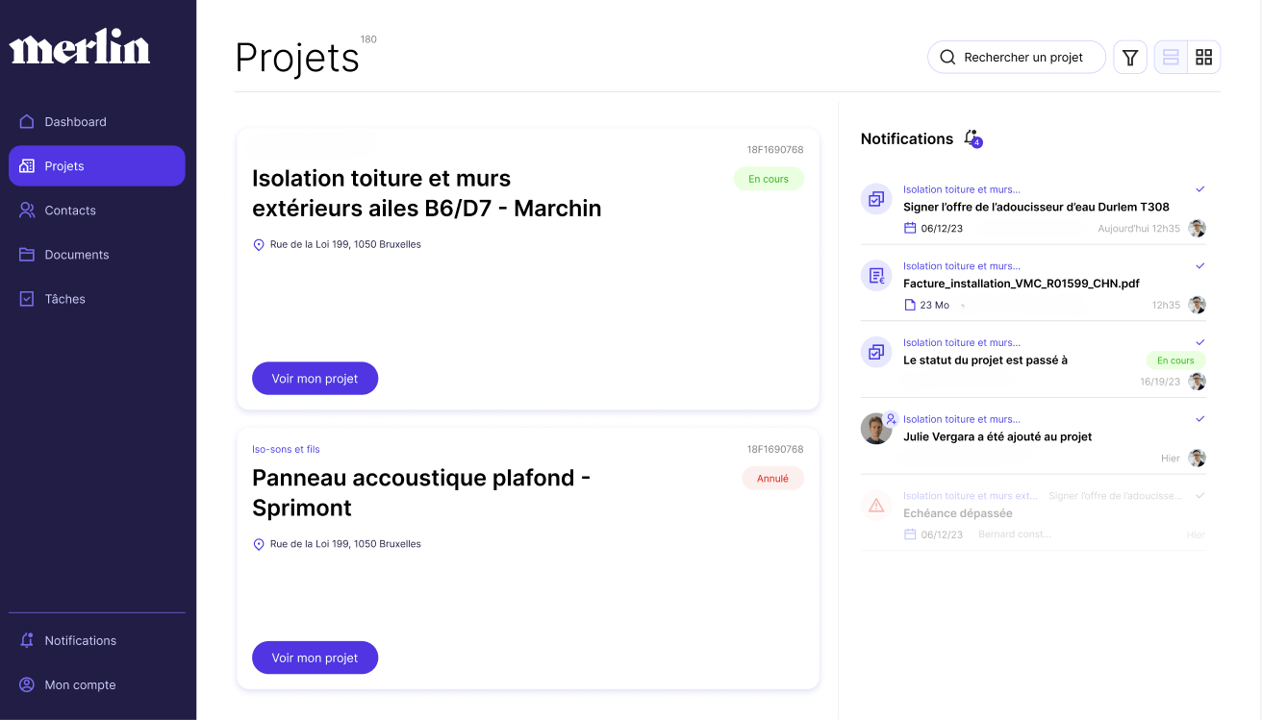Open Tâches in the sidebar
The height and width of the screenshot is (720, 1262).
64,299
